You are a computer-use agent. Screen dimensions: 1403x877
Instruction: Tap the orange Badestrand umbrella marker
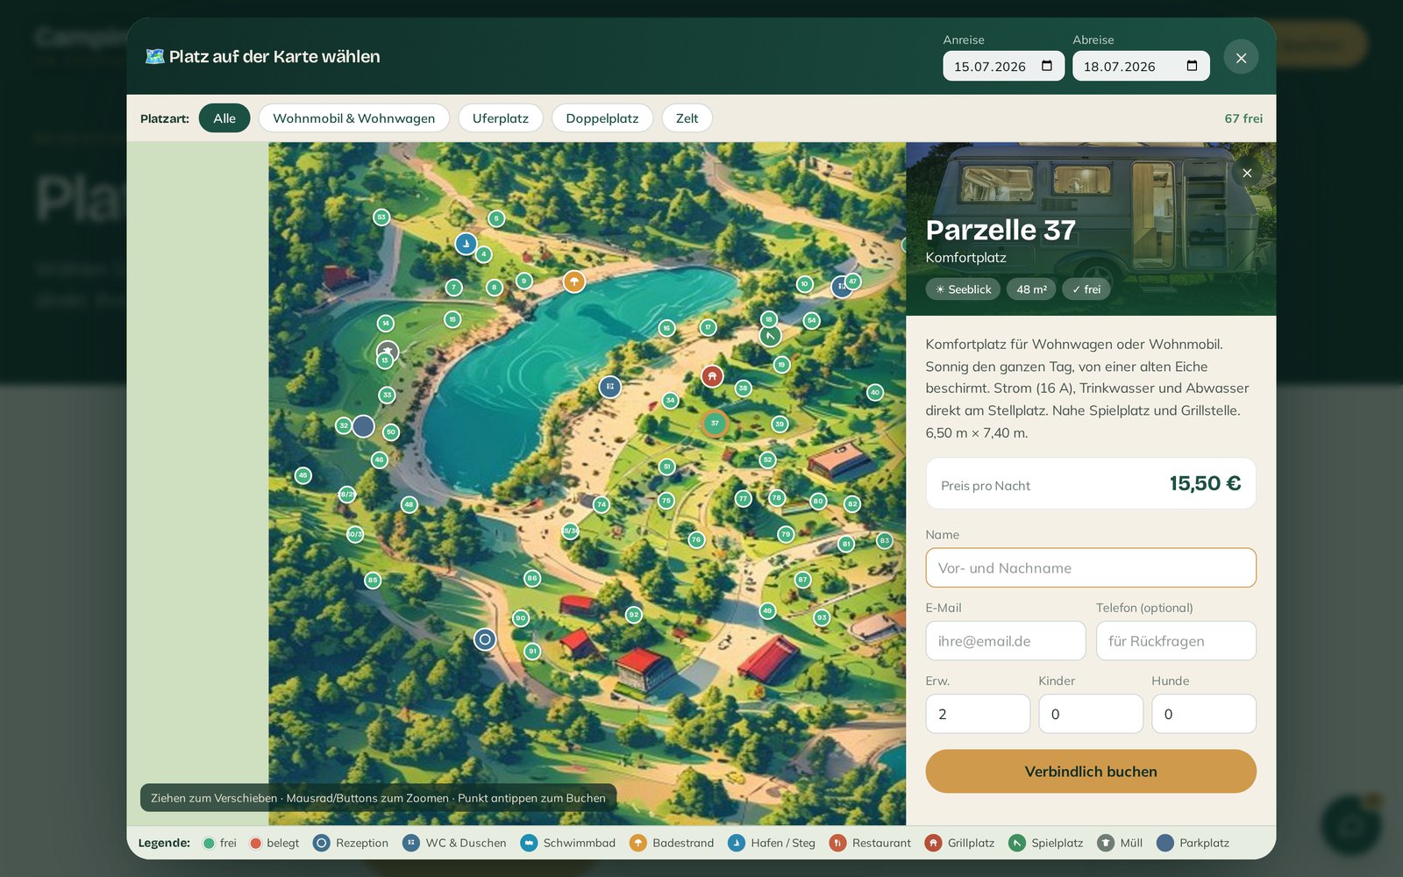click(x=574, y=282)
